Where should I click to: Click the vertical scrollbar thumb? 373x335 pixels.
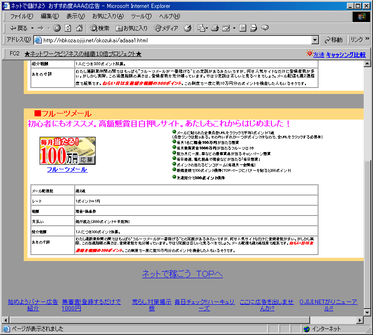click(x=367, y=234)
